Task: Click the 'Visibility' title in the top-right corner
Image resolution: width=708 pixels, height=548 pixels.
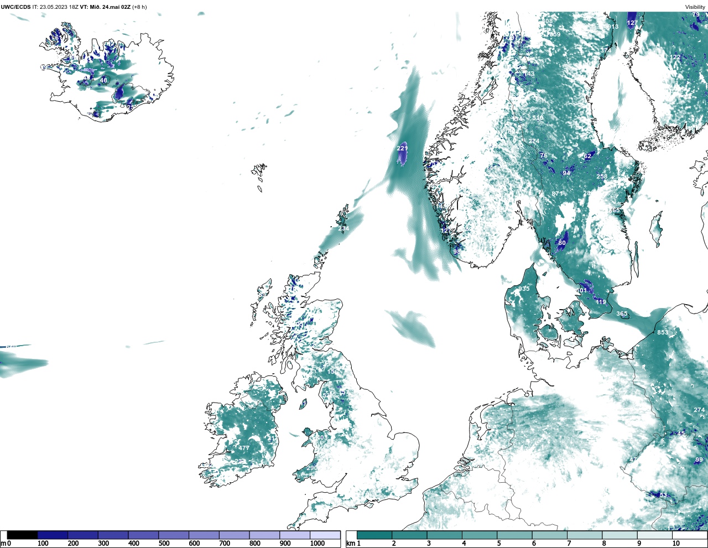Action: (x=695, y=7)
